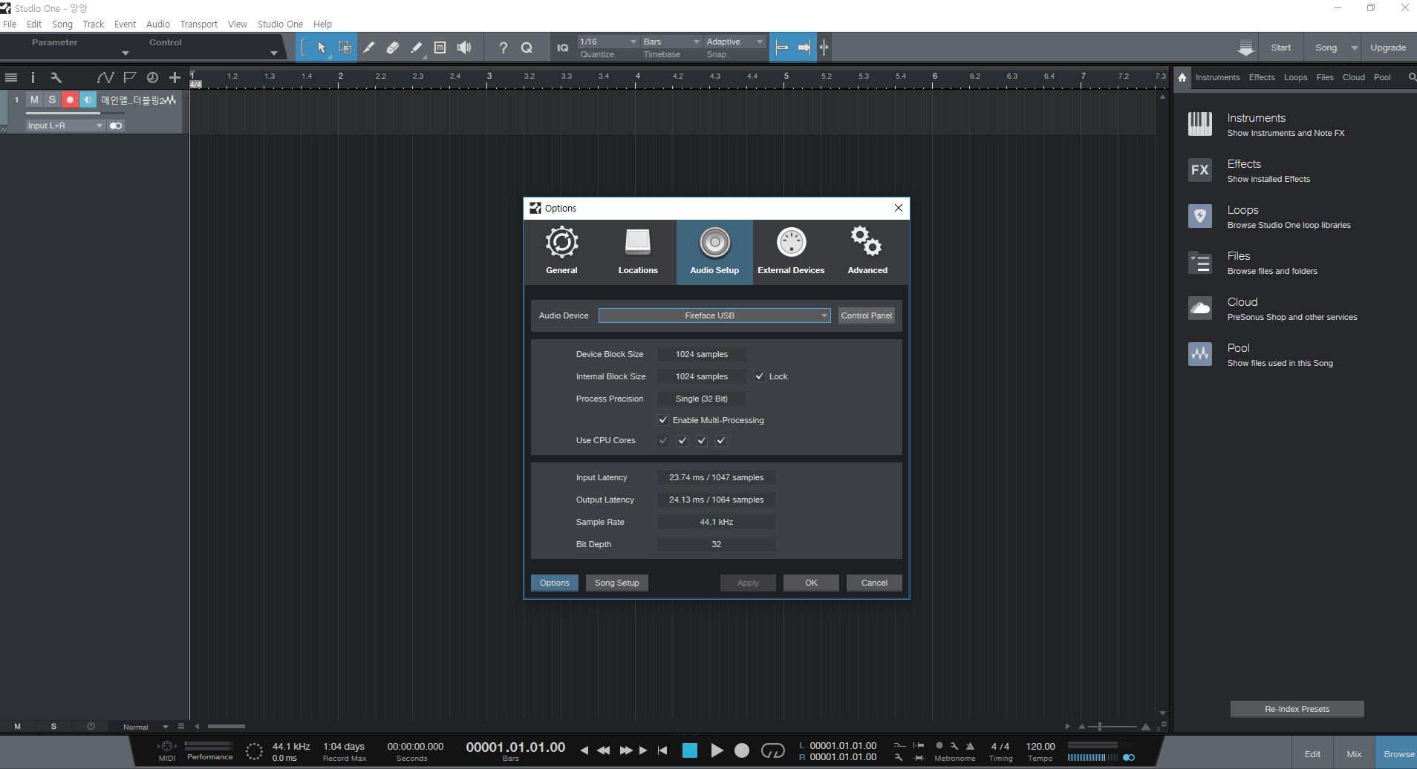Click the Upgrade button

click(1388, 48)
